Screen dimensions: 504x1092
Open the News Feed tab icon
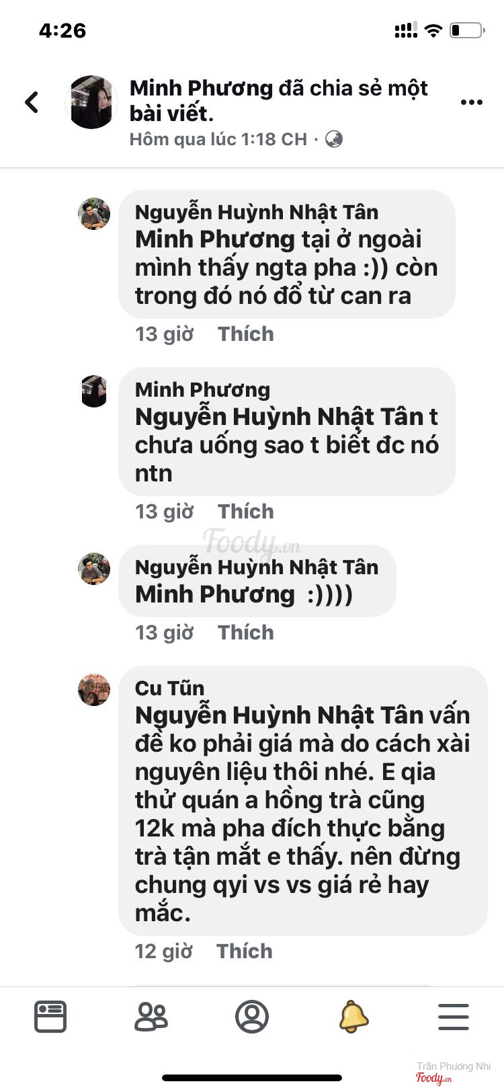click(50, 1016)
